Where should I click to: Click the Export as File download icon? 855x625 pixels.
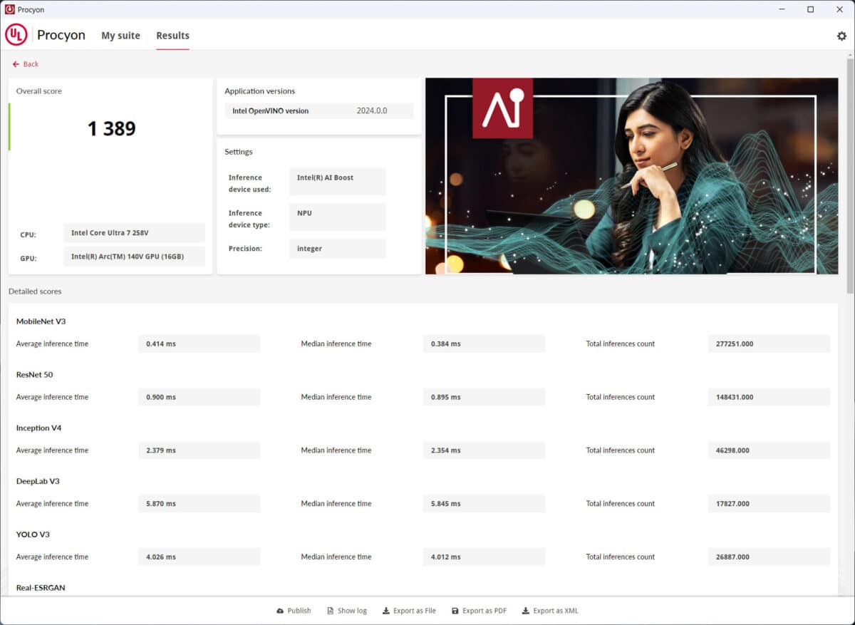tap(386, 611)
